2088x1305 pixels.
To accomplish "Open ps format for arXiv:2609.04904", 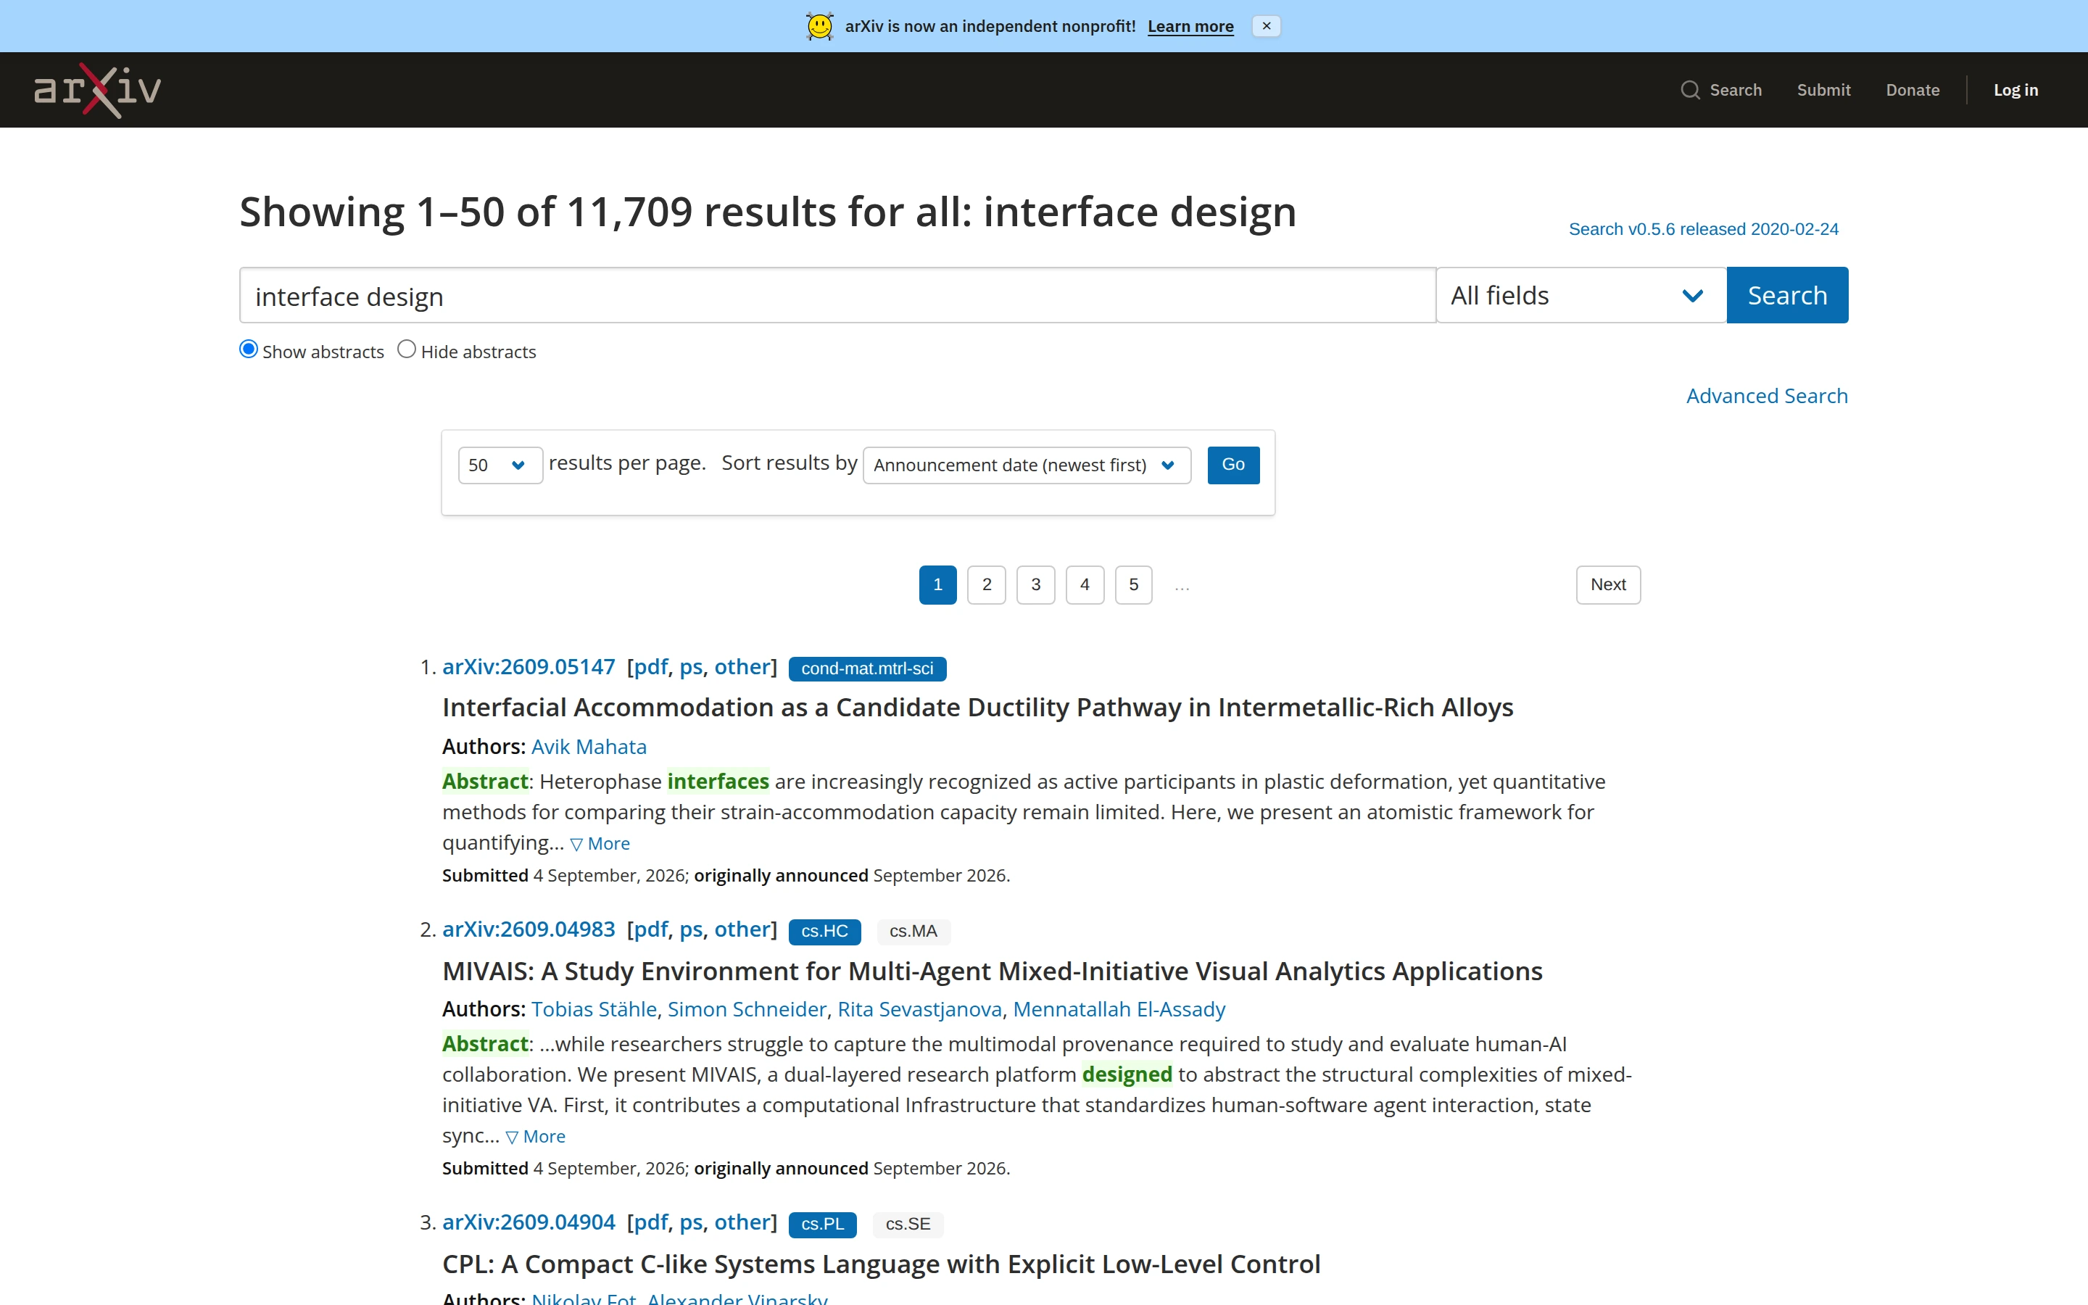I will tap(691, 1222).
